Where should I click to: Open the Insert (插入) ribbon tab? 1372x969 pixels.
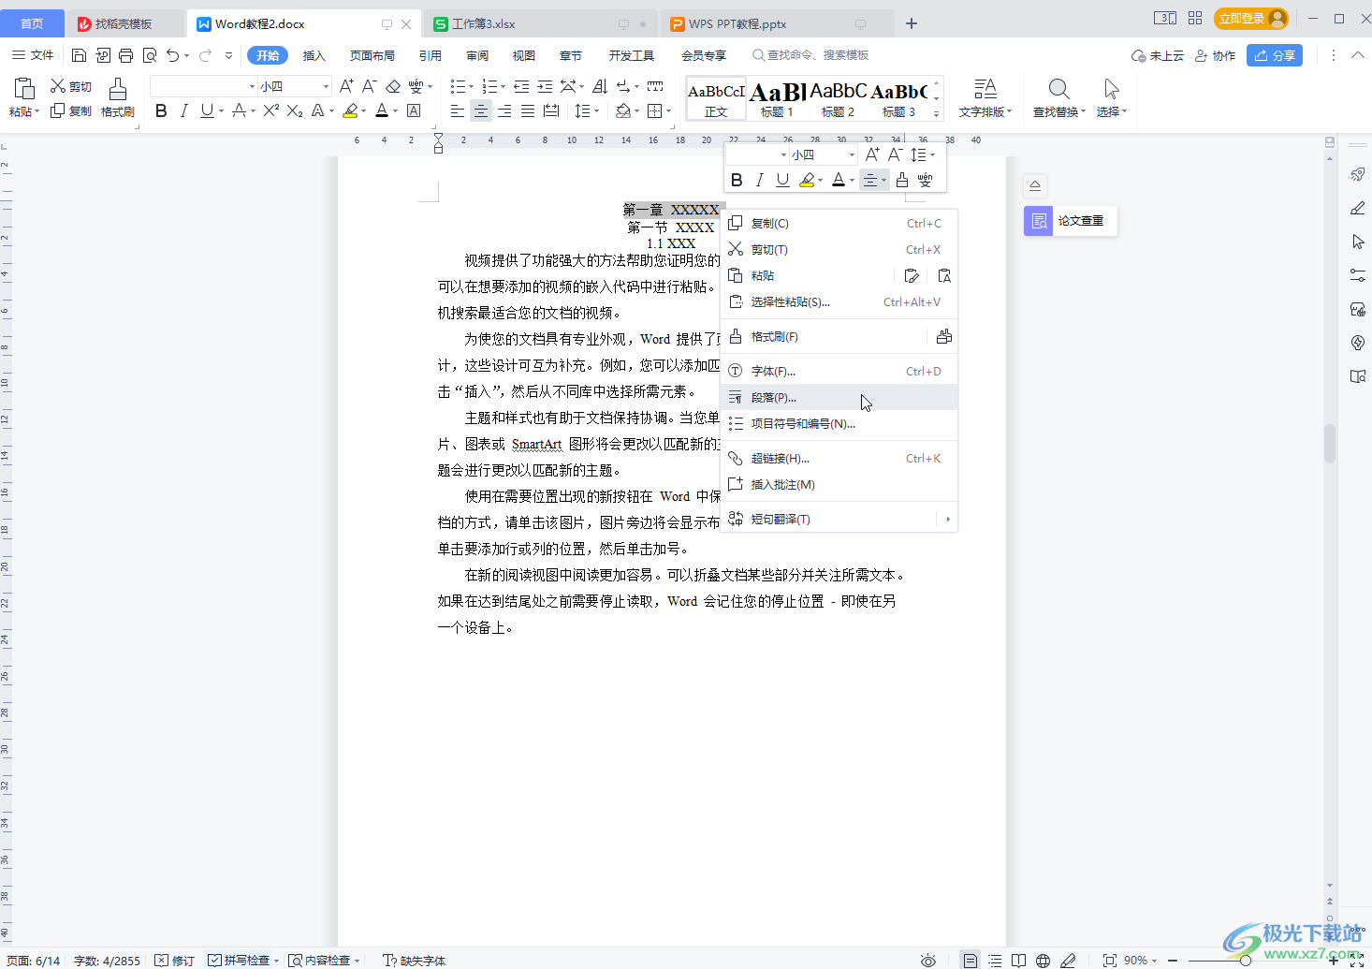314,55
